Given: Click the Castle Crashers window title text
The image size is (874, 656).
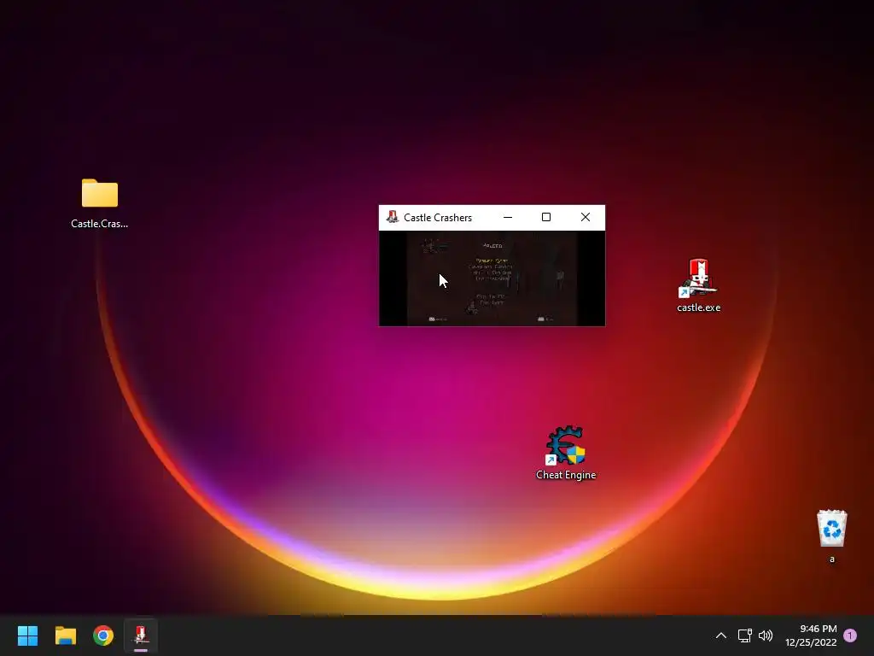Looking at the screenshot, I should (438, 218).
